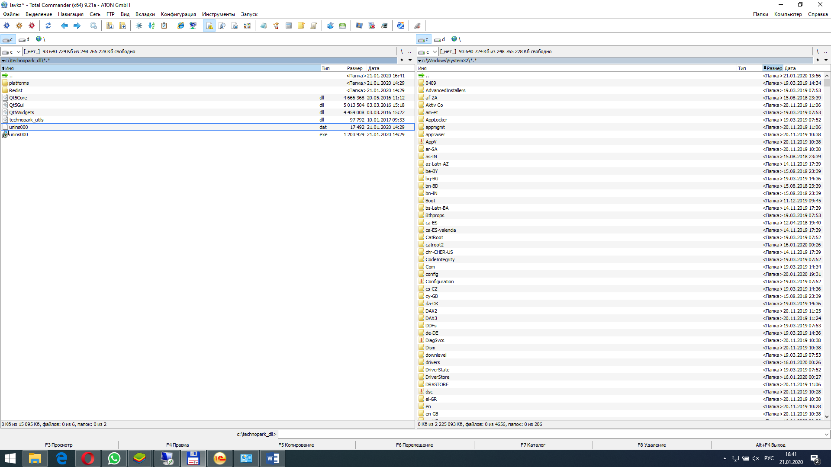Select drivers folder in right panel
The image size is (831, 467).
pyautogui.click(x=620, y=362)
